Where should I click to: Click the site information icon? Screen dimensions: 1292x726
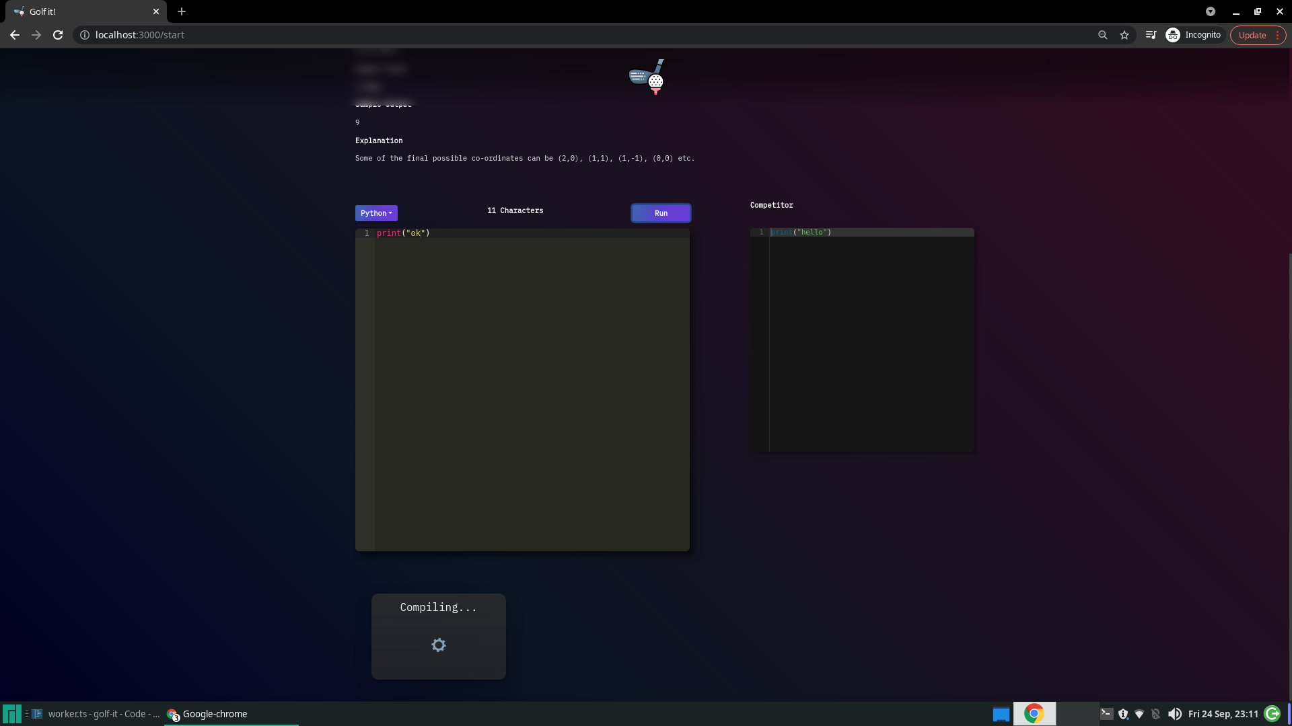[85, 35]
